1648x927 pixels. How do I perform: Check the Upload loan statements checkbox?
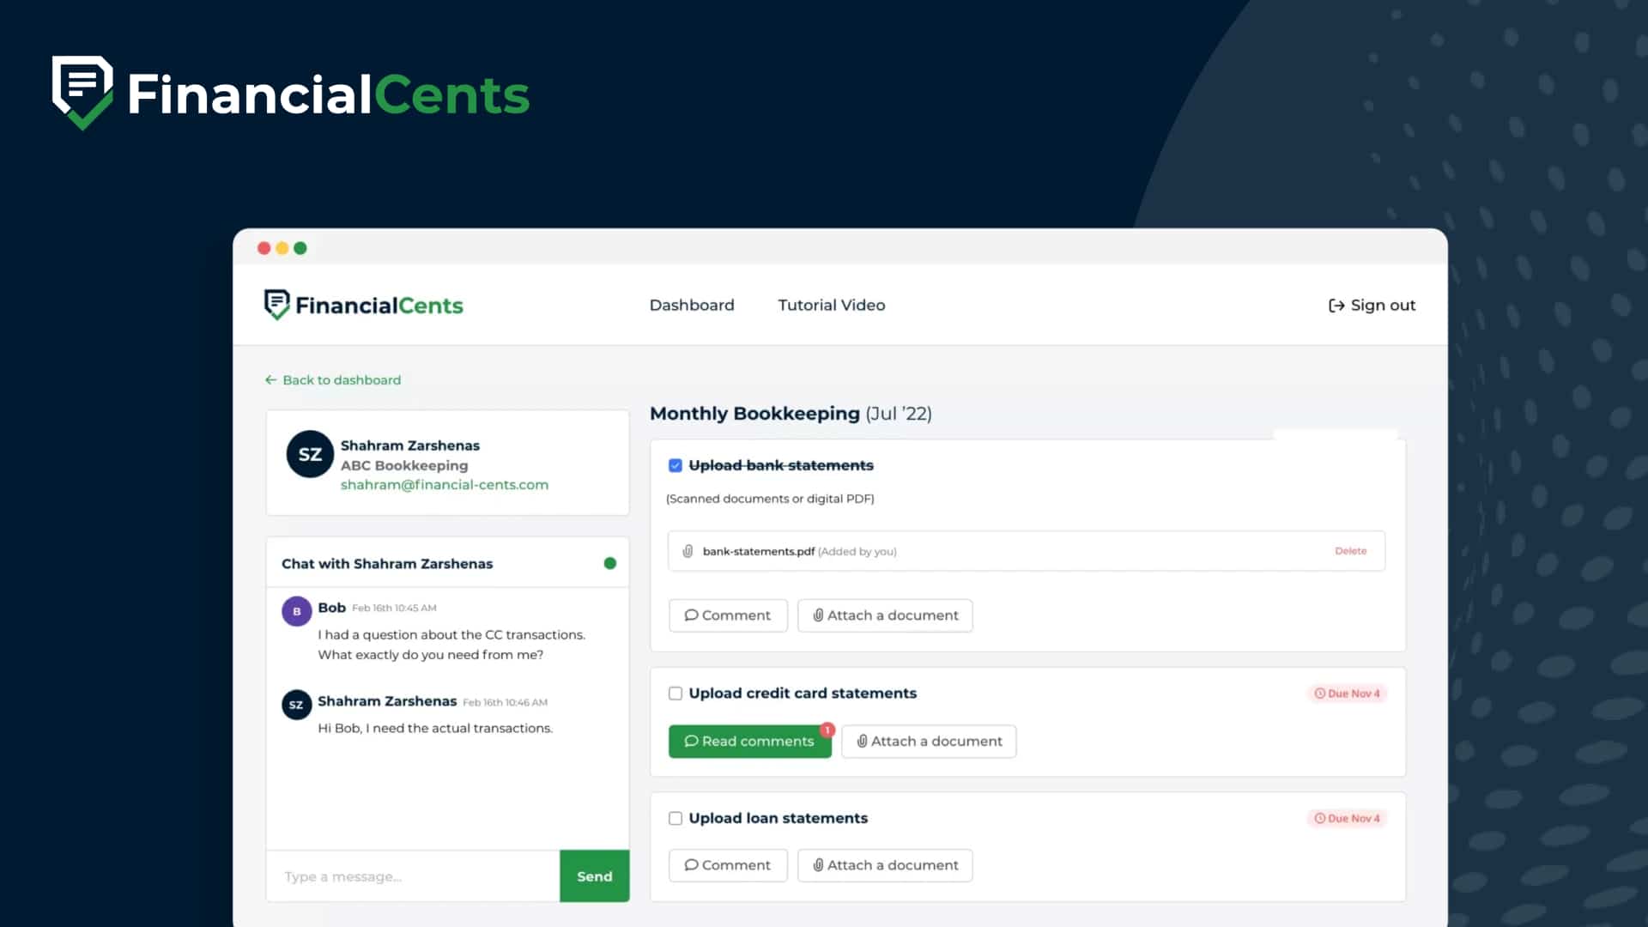tap(675, 818)
